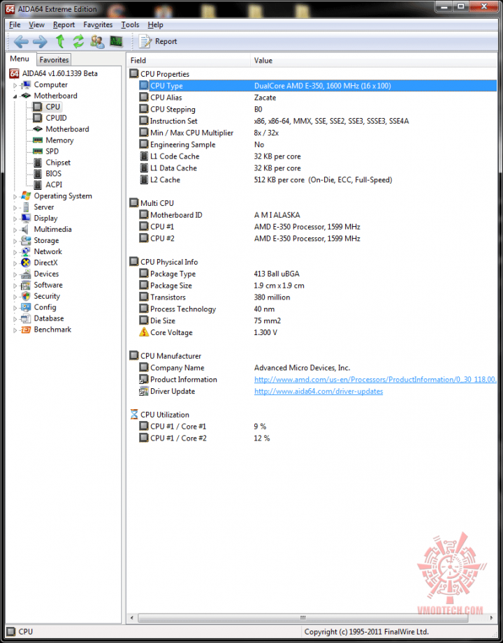503x643 pixels.
Task: Click the CPU Utilization hourglass icon
Action: pos(133,415)
